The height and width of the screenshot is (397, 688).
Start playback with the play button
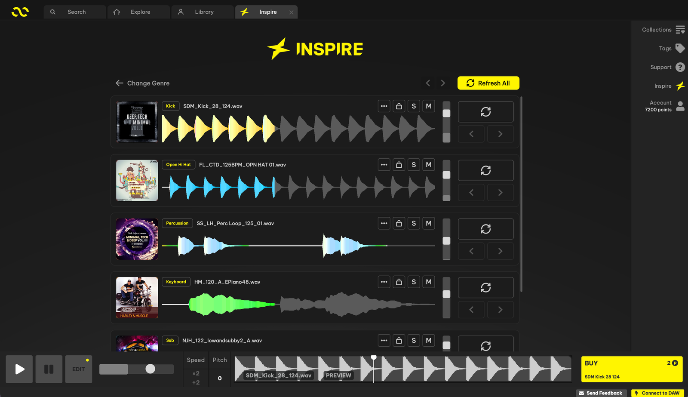[19, 369]
